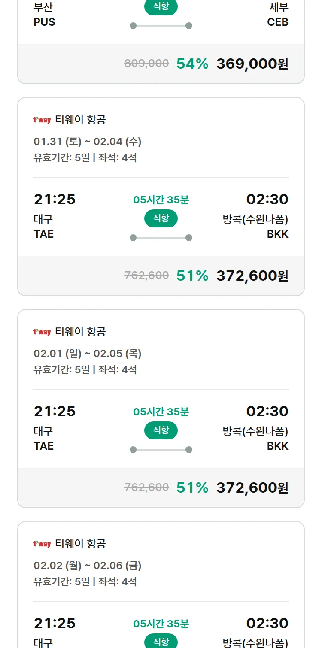Viewport: 322px width, 648px height.
Task: Click the 51% discount on the 01.31 flight
Action: 192,276
